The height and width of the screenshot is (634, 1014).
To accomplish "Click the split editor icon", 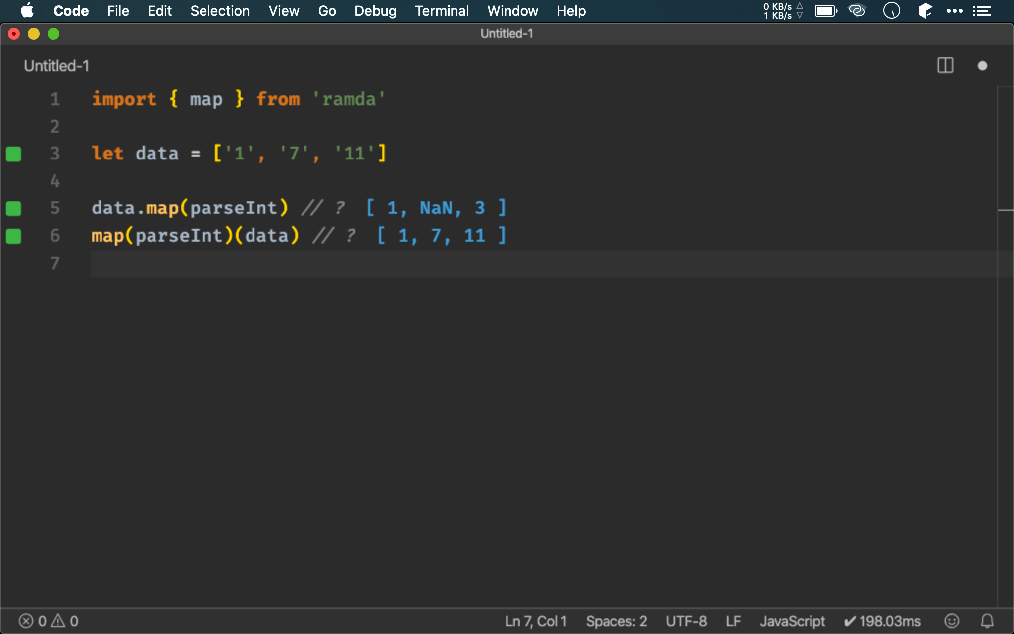I will pos(945,66).
